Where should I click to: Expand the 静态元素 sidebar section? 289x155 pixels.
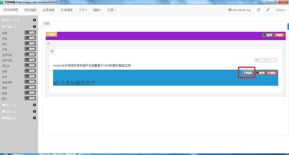pyautogui.click(x=9, y=105)
